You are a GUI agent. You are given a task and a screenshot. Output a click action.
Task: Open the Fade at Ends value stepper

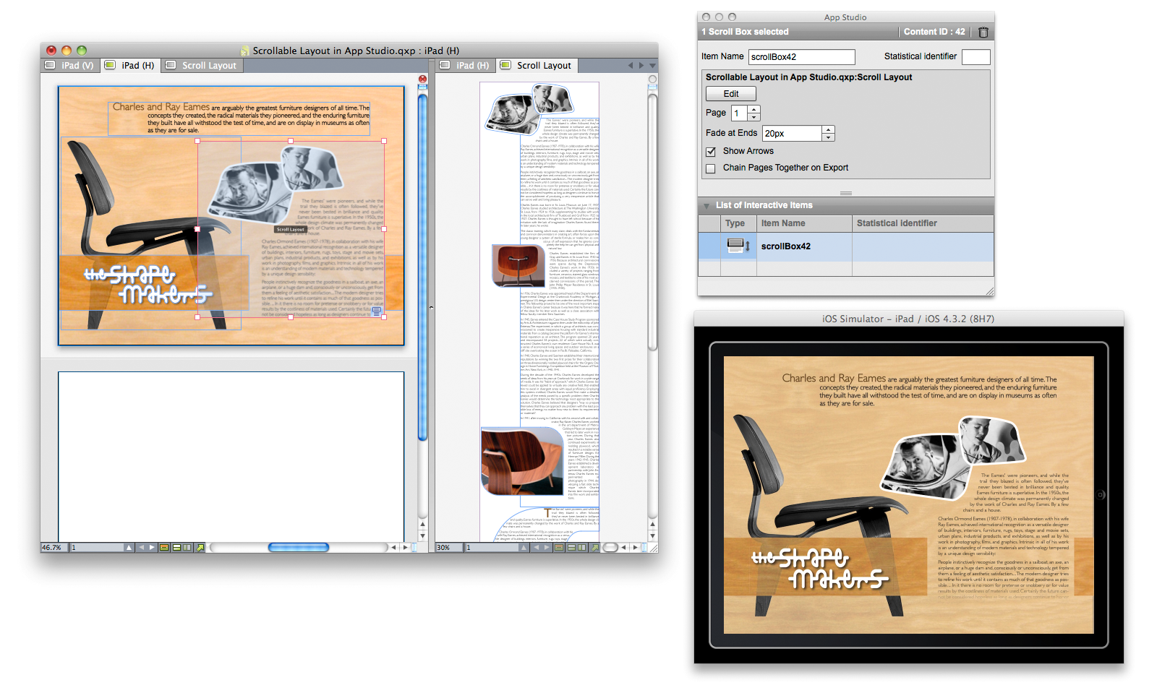click(x=828, y=133)
